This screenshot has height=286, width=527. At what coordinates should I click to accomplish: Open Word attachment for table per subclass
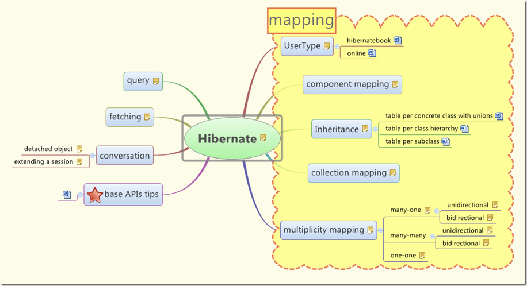coord(446,141)
